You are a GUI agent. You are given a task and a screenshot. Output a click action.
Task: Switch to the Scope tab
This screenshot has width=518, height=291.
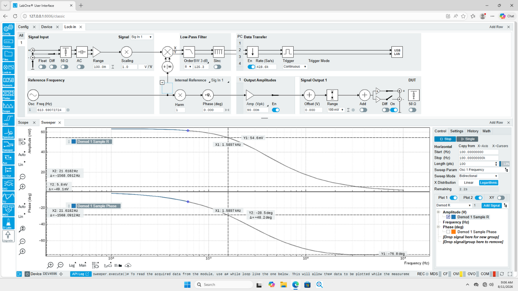(23, 122)
